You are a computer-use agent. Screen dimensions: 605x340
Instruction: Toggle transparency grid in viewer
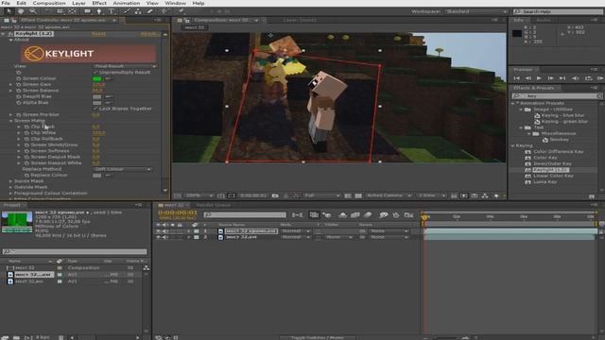pyautogui.click(x=358, y=195)
